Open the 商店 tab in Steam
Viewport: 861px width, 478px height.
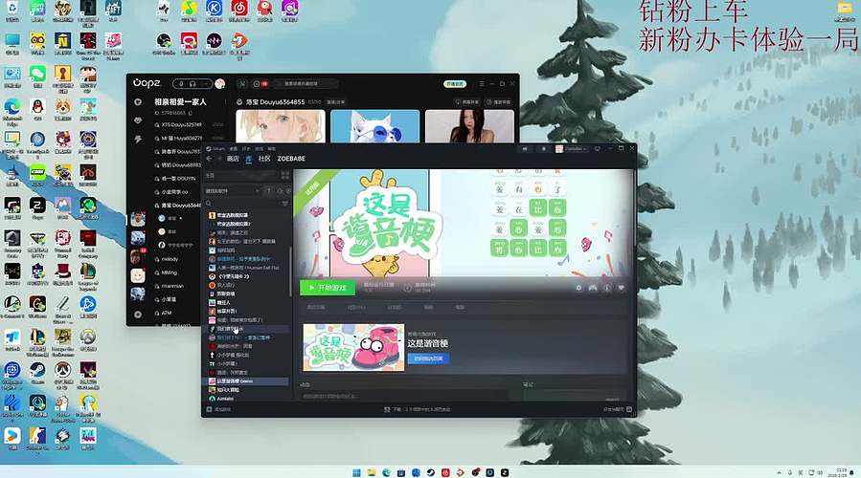coord(233,159)
